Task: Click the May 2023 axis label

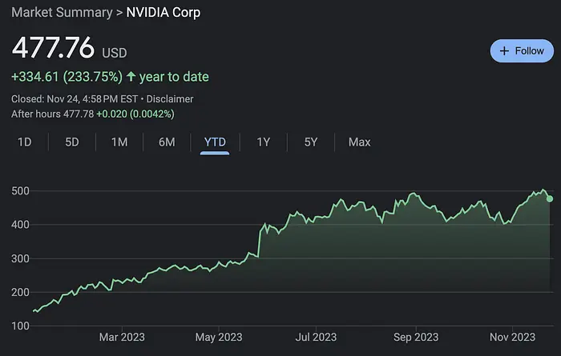Action: [x=219, y=337]
